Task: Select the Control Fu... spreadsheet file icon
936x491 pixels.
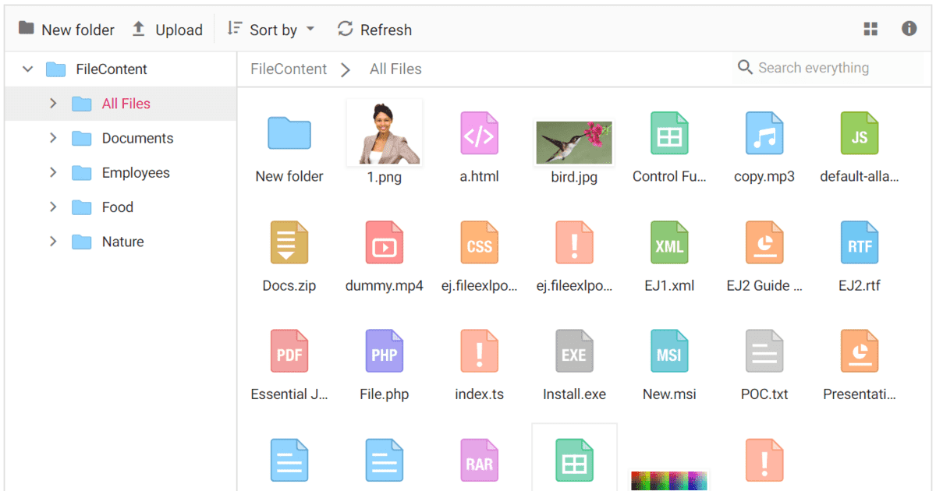Action: 669,133
